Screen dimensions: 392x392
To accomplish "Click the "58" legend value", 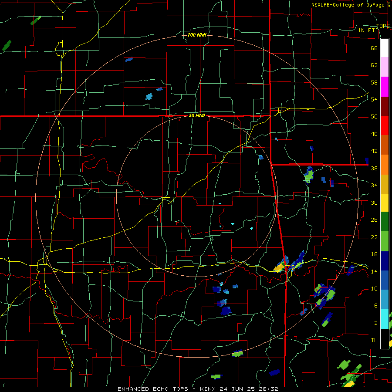I will 374,82.
